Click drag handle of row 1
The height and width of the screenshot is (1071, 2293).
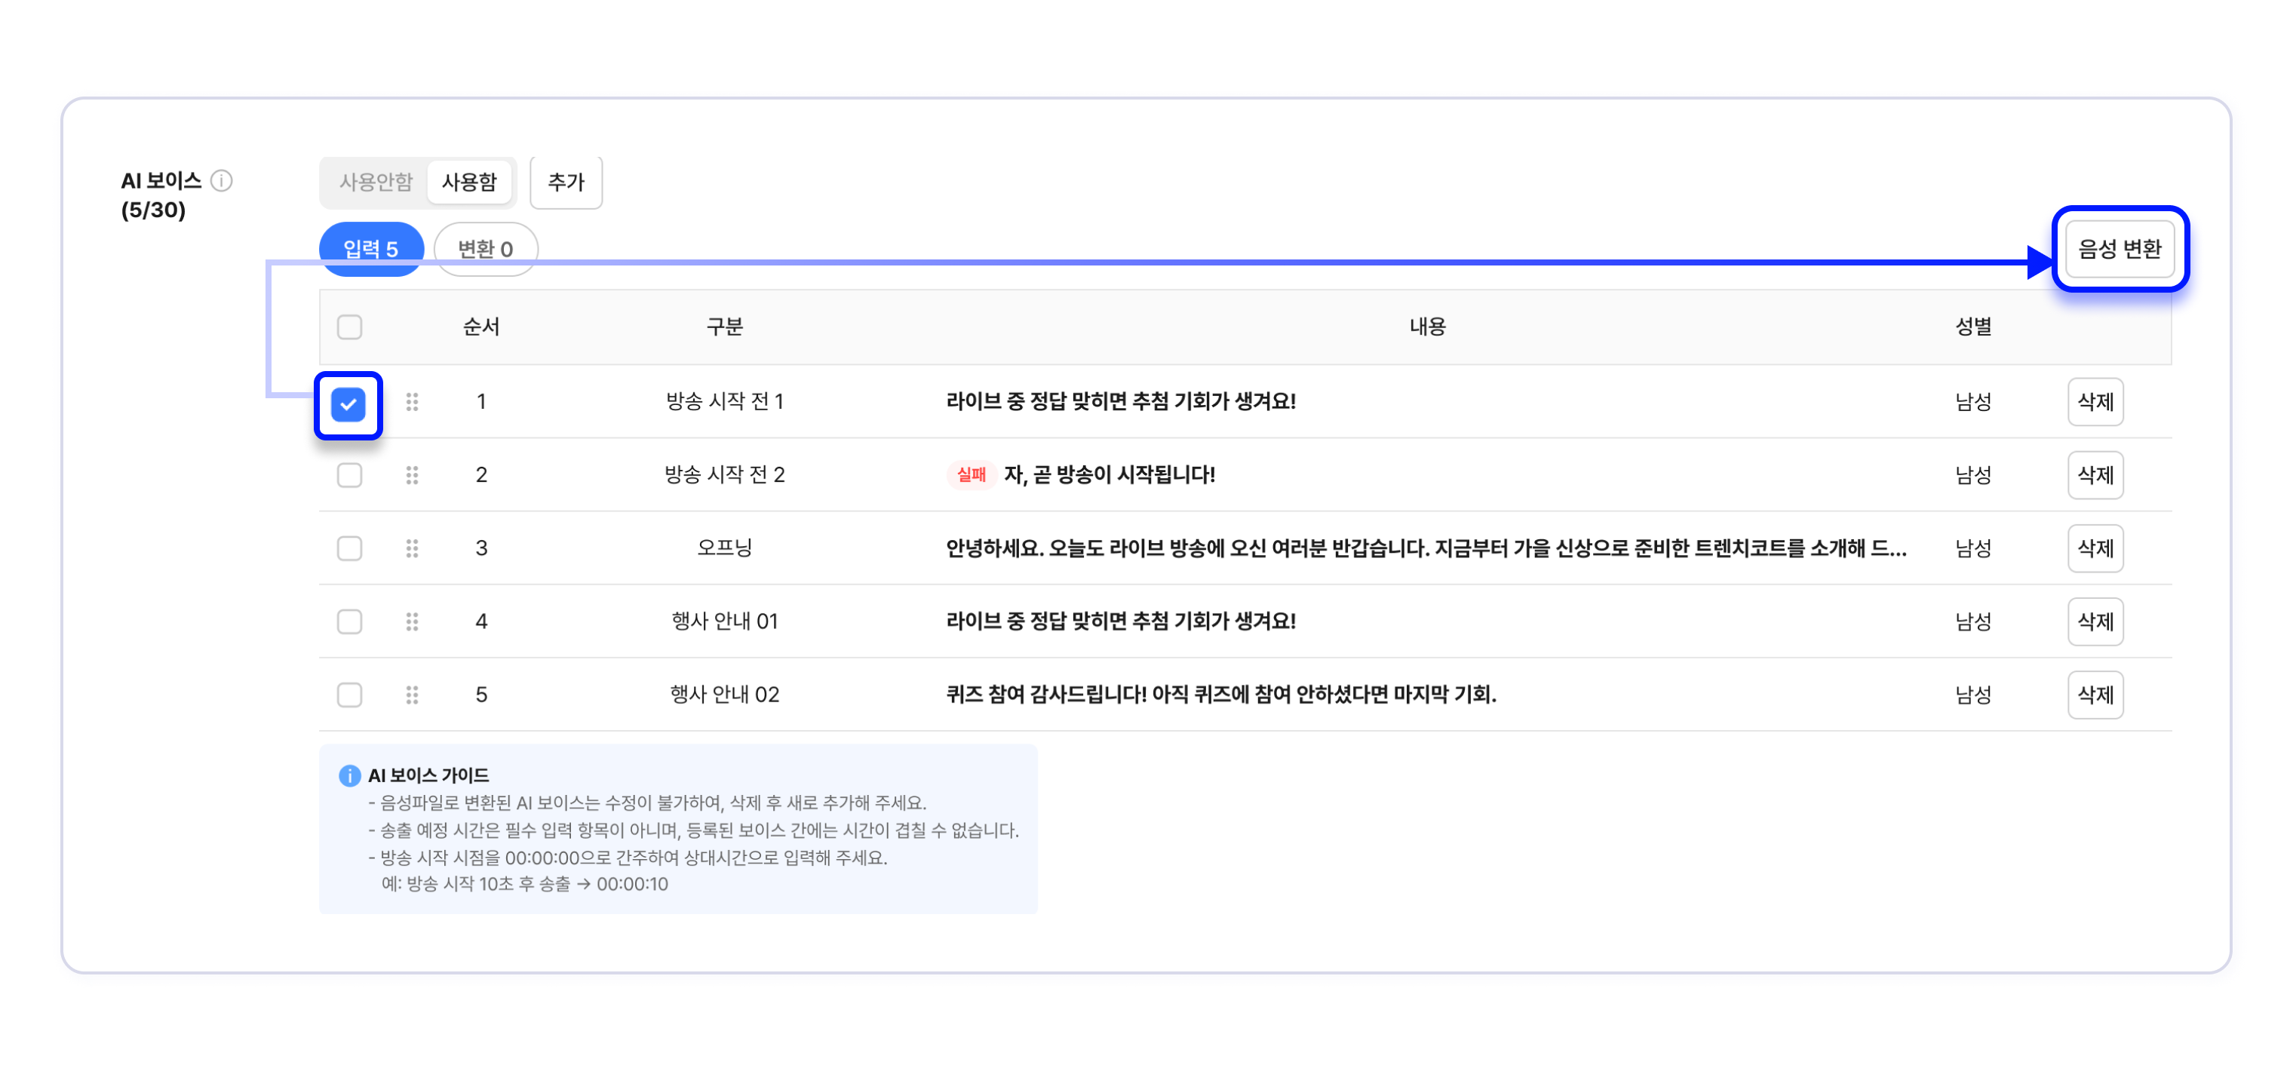click(x=411, y=403)
